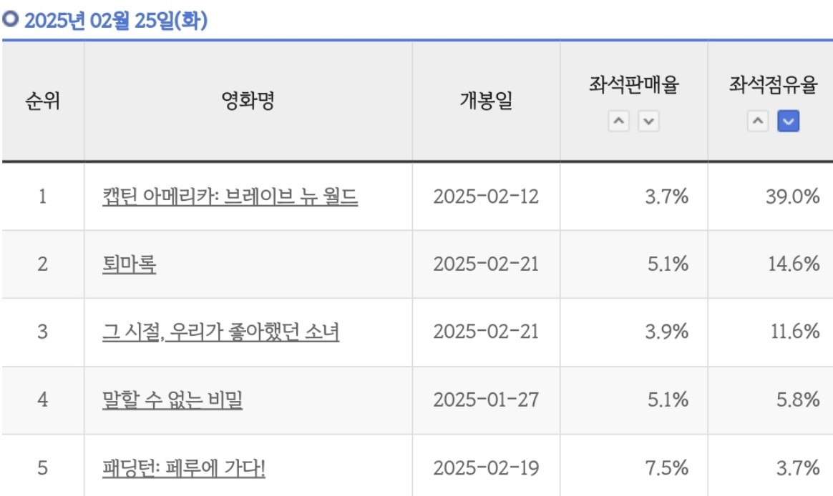Open the 캡틴 아메리카: 브레이브 뉴 월드 movie link
This screenshot has height=496, width=833.
(x=230, y=197)
